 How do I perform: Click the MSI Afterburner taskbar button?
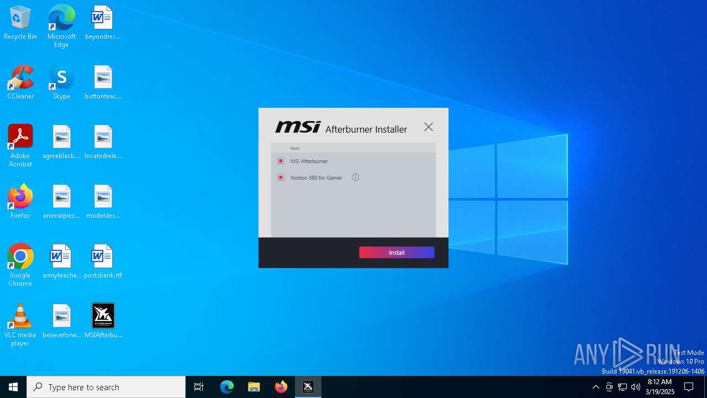coord(308,387)
